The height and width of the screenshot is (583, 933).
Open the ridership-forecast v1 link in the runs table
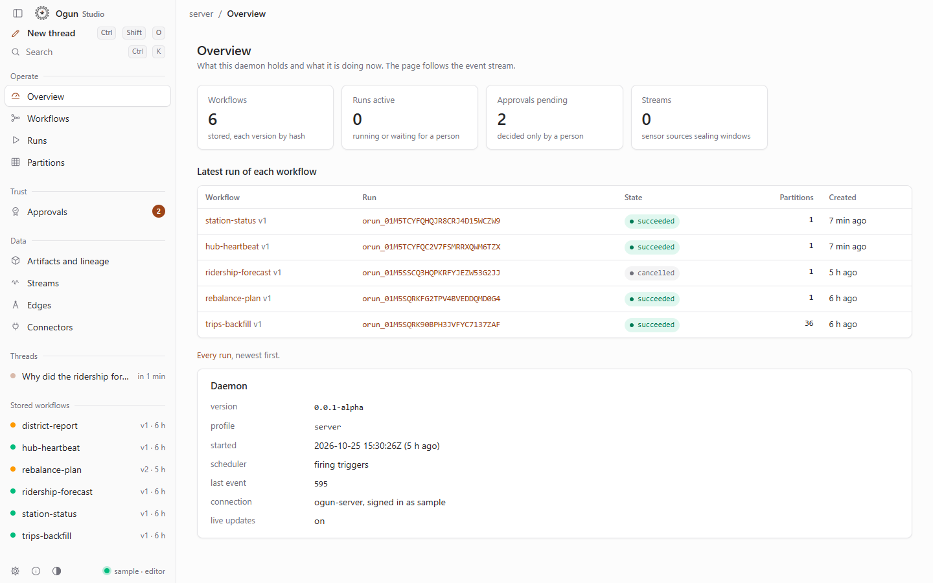pyautogui.click(x=243, y=273)
